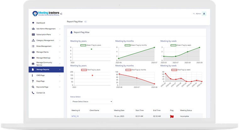Screen dimensions: 239x130
Task: Click the Faqs Page question mark icon
Action: 33,81
